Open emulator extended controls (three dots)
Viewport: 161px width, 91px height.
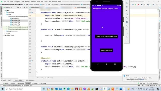point(127,41)
